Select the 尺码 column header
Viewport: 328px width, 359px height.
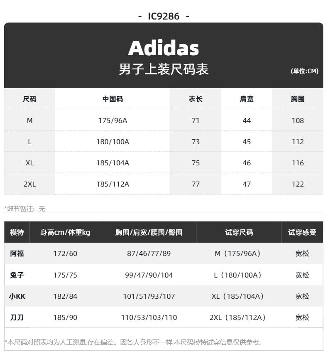tap(29, 99)
